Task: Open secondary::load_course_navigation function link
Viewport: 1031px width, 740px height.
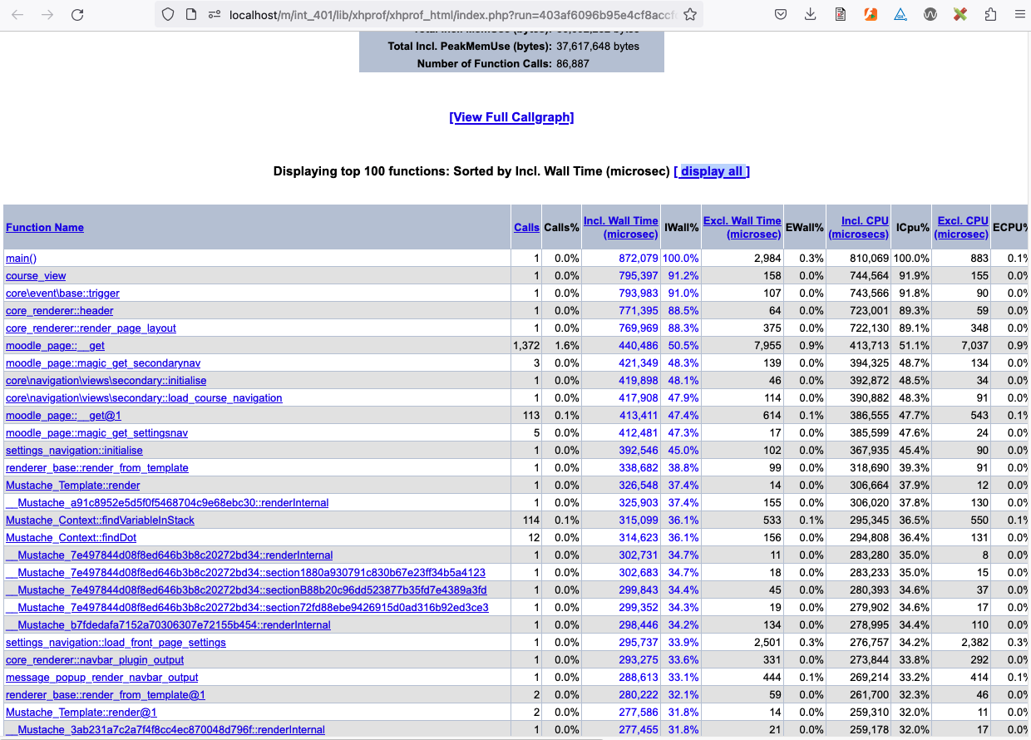Action: click(x=144, y=398)
